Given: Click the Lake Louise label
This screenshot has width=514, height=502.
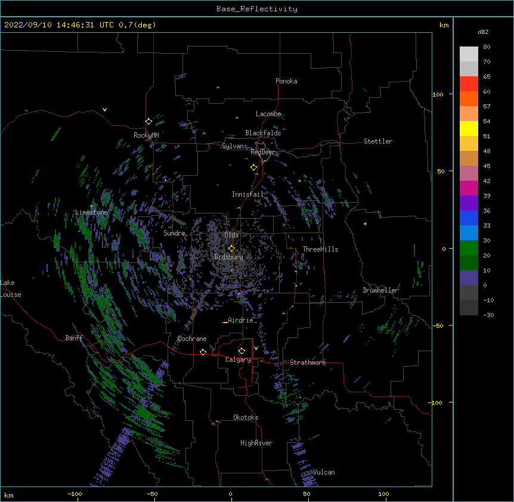Looking at the screenshot, I should click(x=11, y=289).
